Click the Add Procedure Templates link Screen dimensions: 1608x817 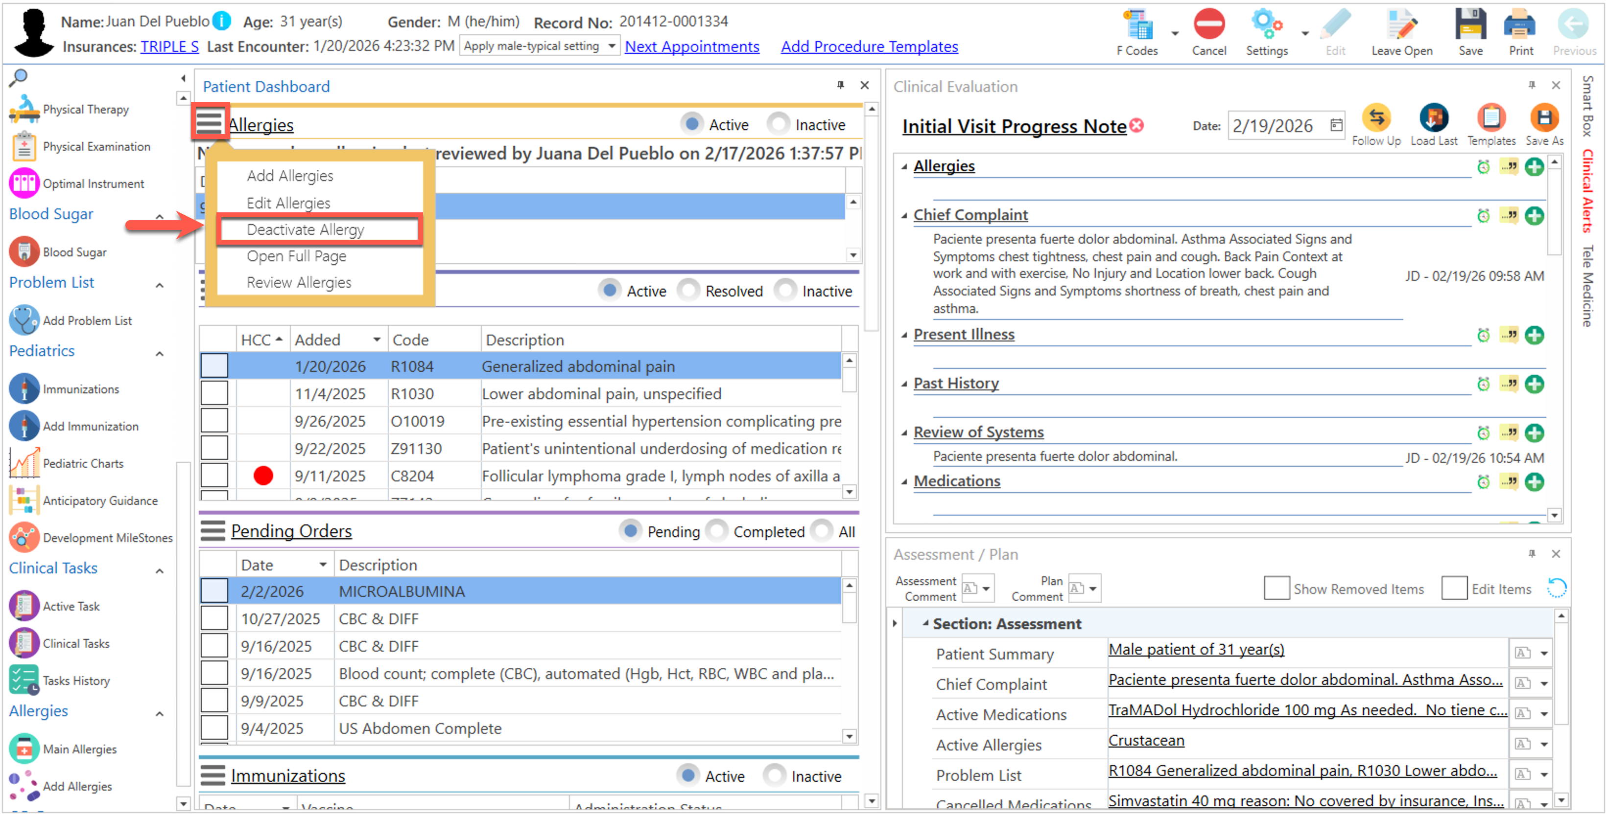coord(869,47)
